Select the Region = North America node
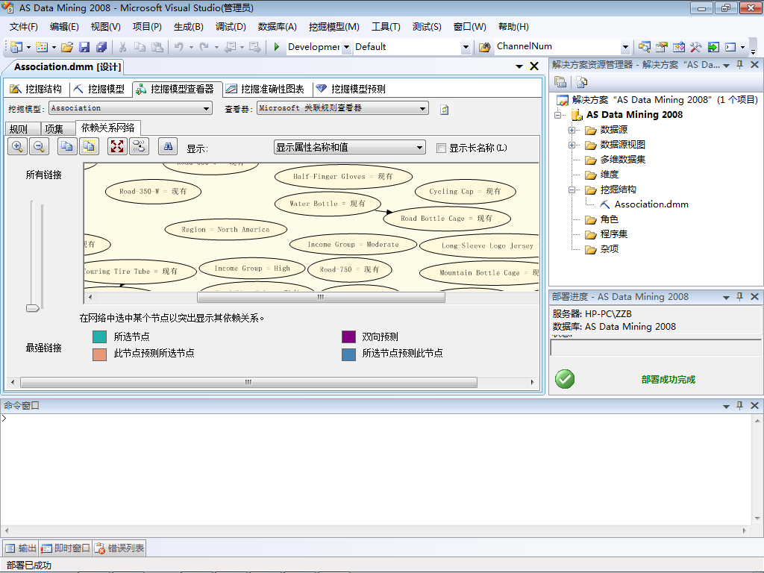 225,230
